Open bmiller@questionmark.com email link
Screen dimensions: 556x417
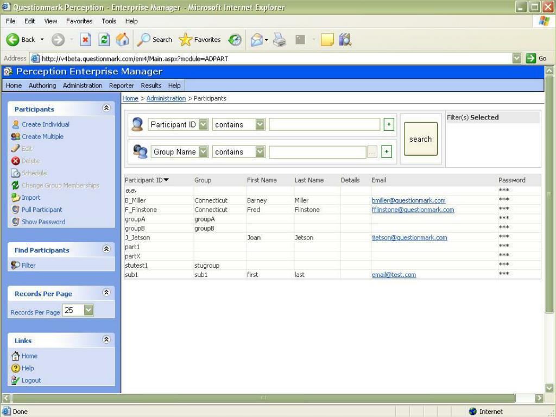[408, 200]
